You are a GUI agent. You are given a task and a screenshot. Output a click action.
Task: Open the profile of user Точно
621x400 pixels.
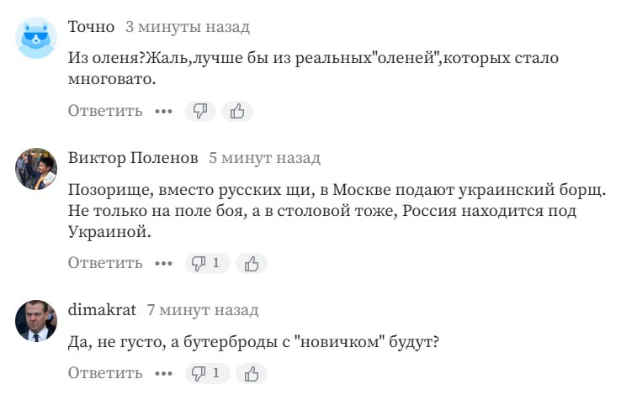[91, 27]
